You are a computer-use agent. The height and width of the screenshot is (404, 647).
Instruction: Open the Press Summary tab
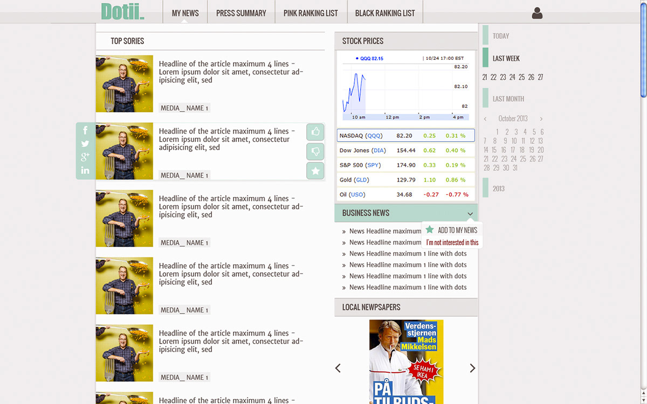pos(241,13)
